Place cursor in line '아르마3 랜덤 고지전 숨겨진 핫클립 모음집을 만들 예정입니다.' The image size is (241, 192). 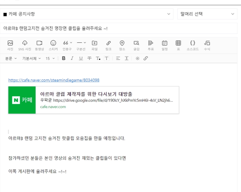click(67, 138)
